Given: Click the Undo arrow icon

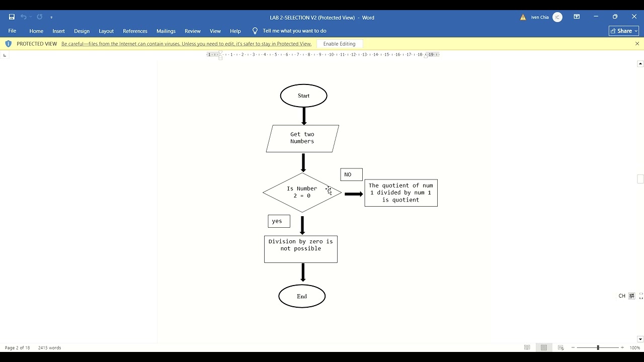Looking at the screenshot, I should 23,17.
